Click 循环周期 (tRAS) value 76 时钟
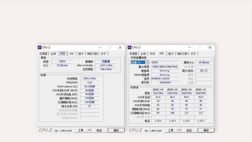252x142 pixels. (90, 98)
